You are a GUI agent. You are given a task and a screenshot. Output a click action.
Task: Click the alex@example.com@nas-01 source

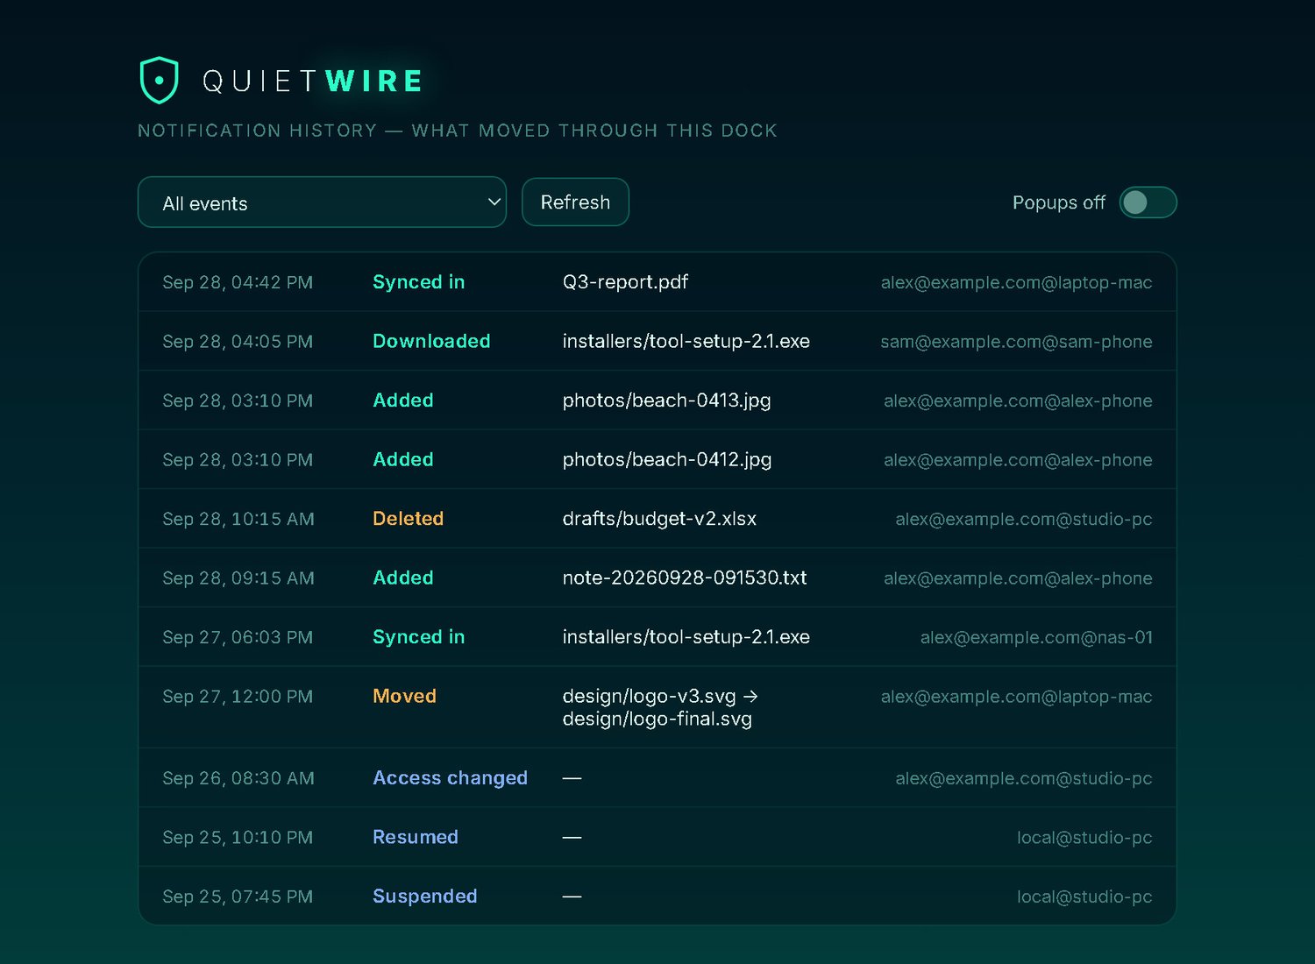pyautogui.click(x=1036, y=637)
